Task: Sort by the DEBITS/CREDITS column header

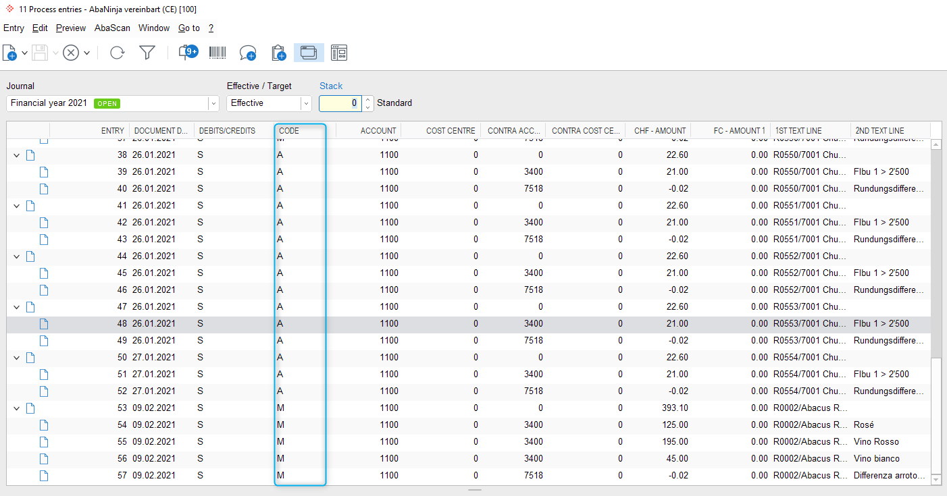Action: pos(234,130)
